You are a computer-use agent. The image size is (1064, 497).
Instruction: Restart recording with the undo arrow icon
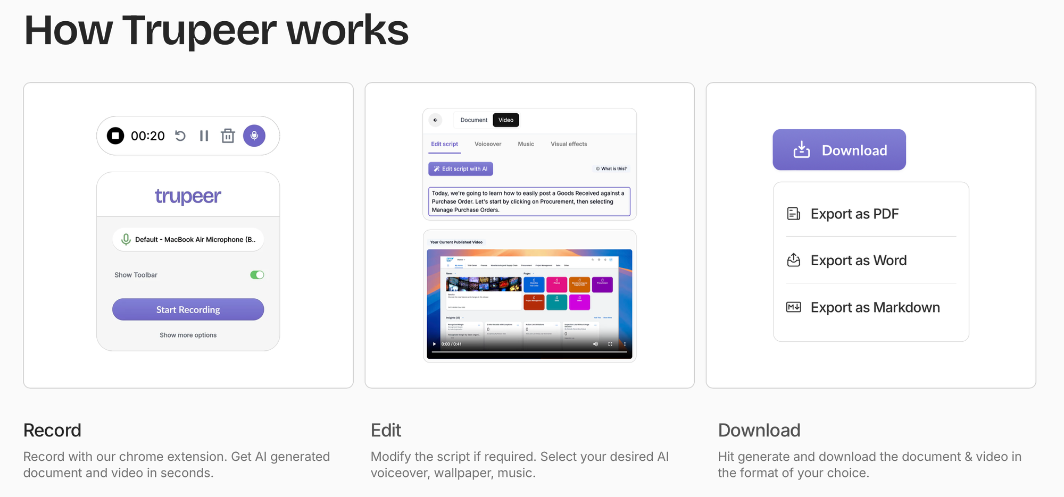(x=180, y=136)
